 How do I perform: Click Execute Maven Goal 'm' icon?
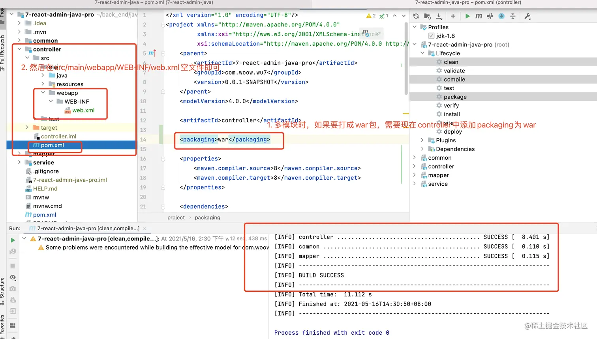(x=479, y=16)
